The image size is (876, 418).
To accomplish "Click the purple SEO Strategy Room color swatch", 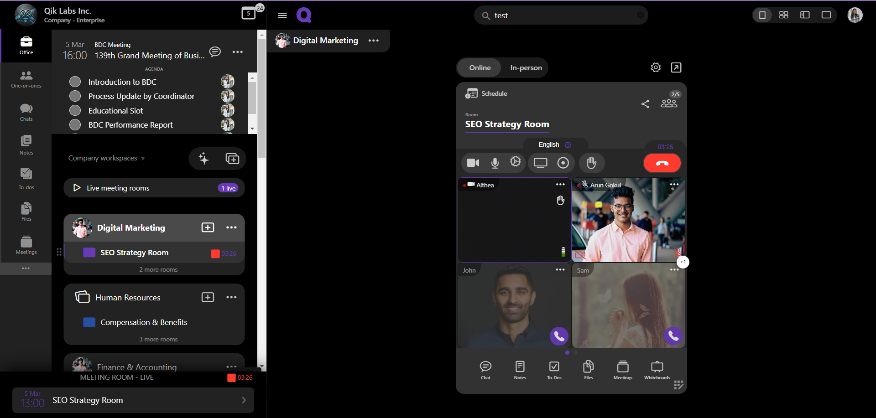I will click(x=89, y=253).
